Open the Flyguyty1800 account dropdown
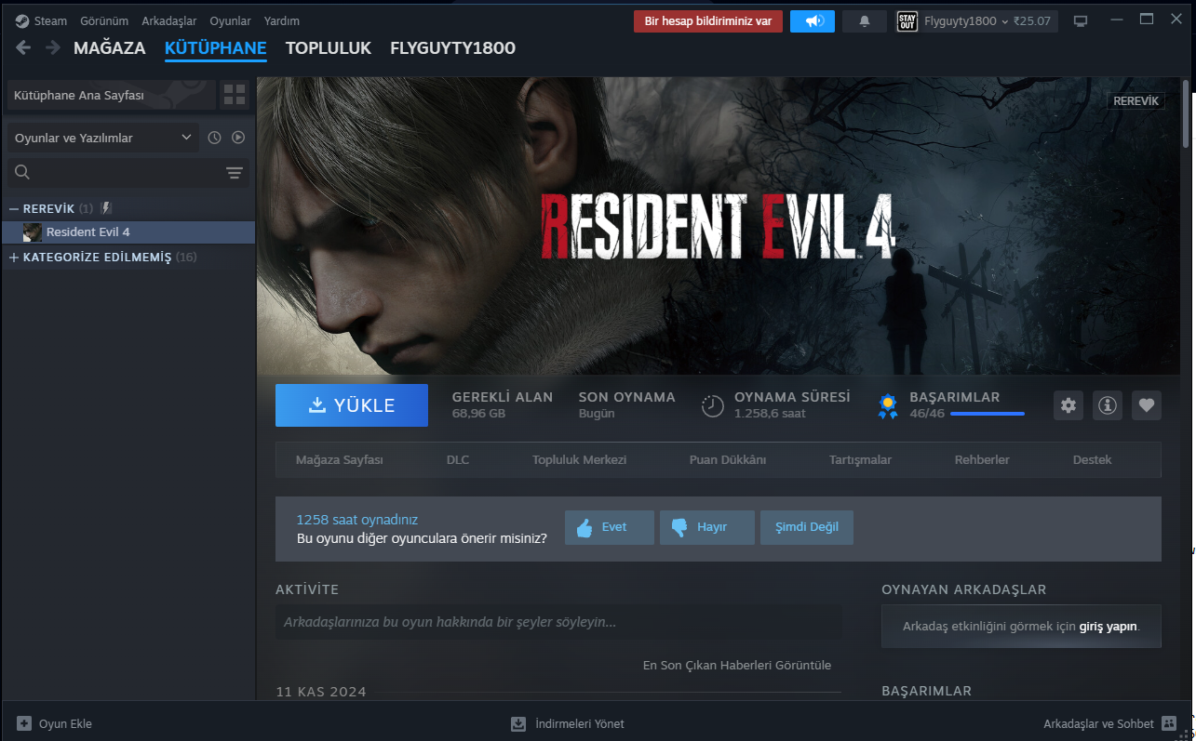Image resolution: width=1196 pixels, height=741 pixels. tap(976, 21)
